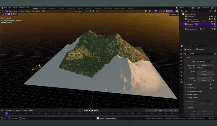Expand the Background Images panel
Image resolution: width=217 pixels, height=126 pixels.
[186, 91]
